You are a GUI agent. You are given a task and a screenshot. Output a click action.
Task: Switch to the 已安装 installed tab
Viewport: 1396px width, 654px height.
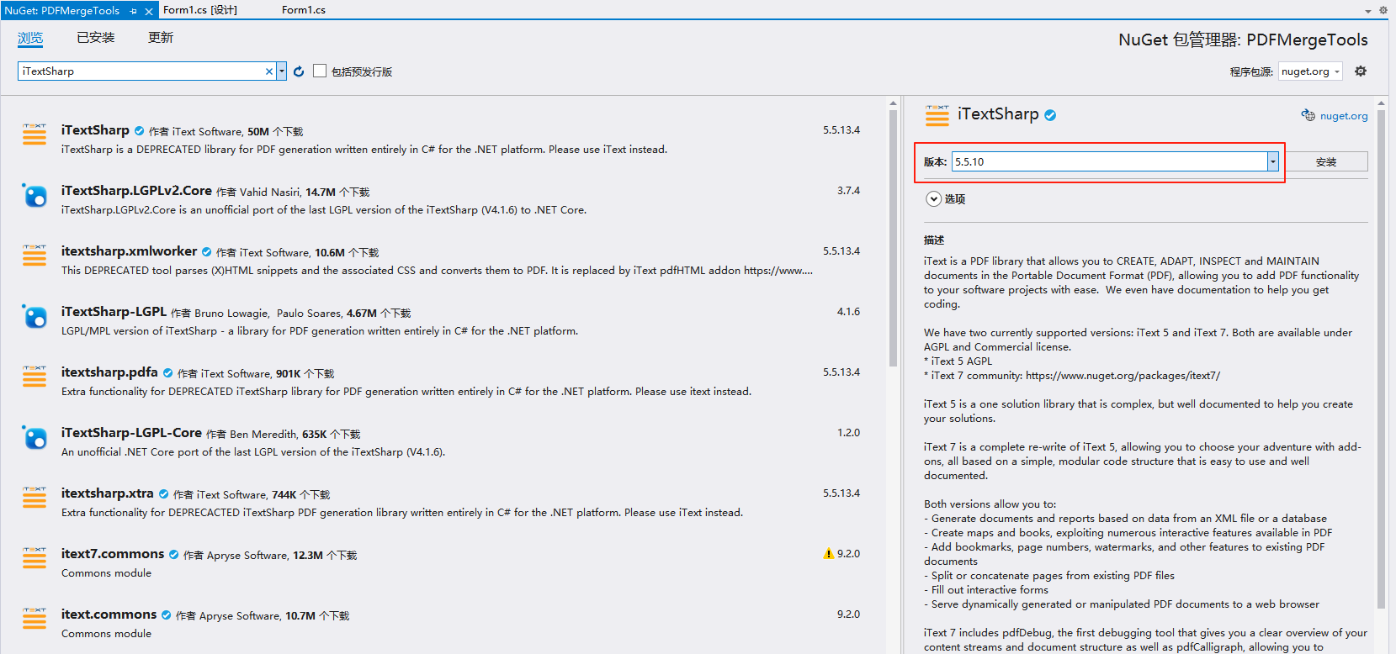[x=95, y=38]
